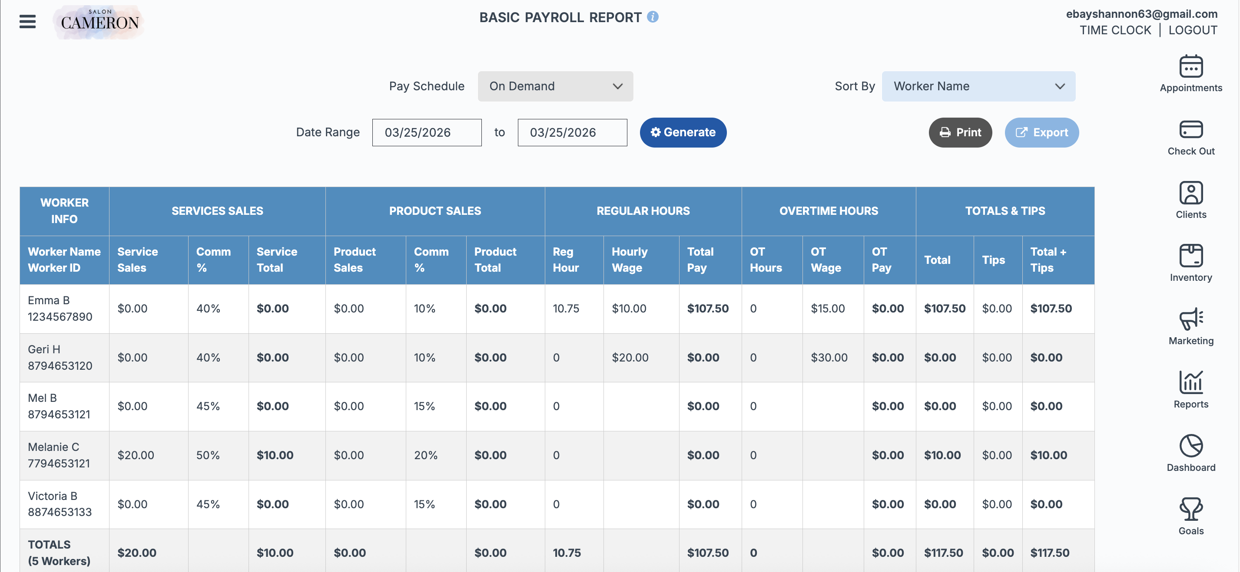The image size is (1240, 572).
Task: Open the Goals trophy icon
Action: click(1190, 509)
